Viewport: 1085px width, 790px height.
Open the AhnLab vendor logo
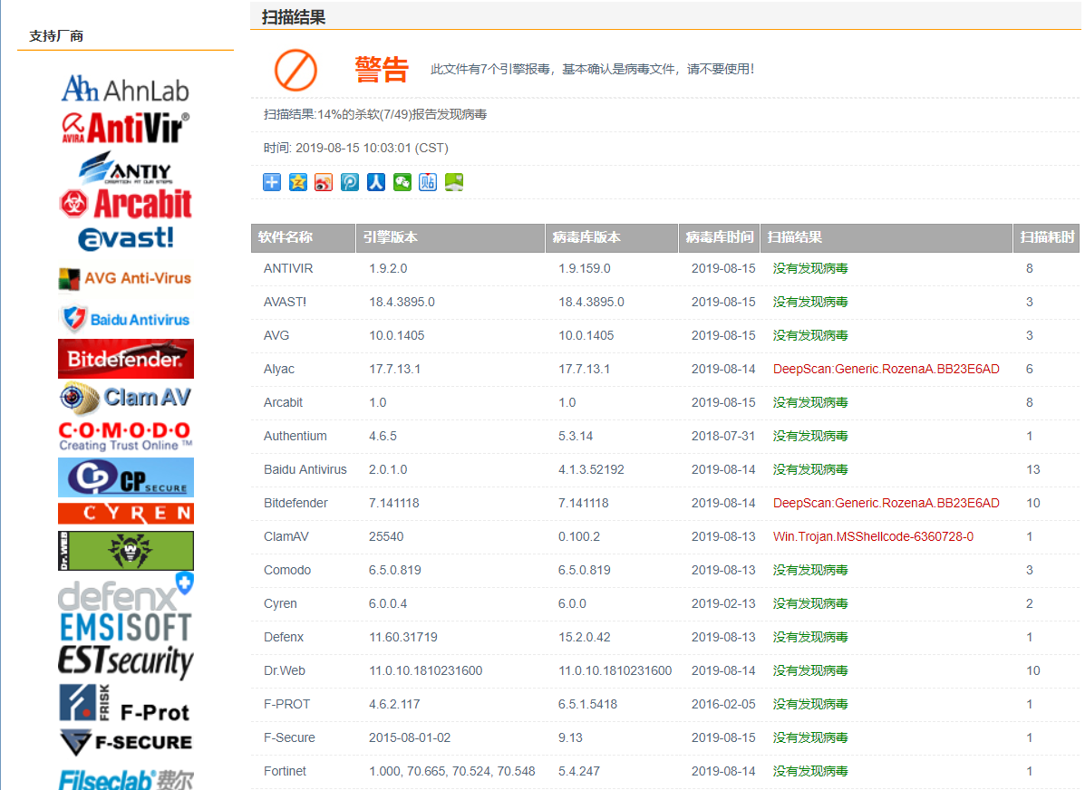[125, 89]
